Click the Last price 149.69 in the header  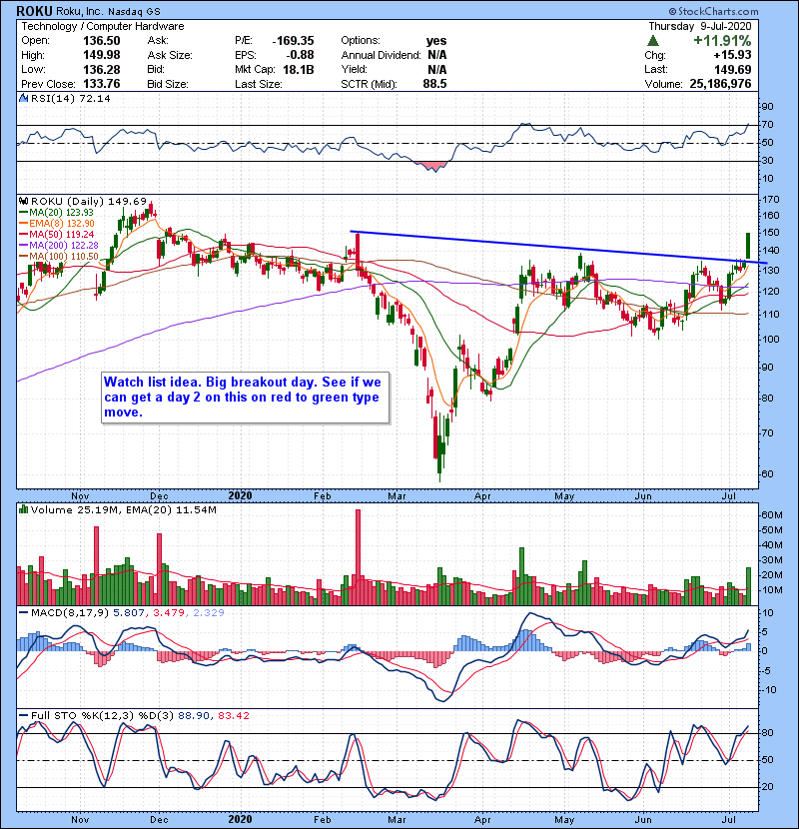tap(732, 69)
